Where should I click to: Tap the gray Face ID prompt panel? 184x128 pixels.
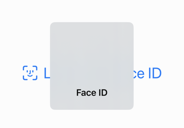tap(92, 66)
